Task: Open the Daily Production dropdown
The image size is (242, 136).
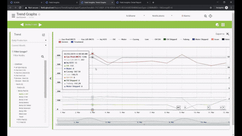Action: tap(29, 40)
